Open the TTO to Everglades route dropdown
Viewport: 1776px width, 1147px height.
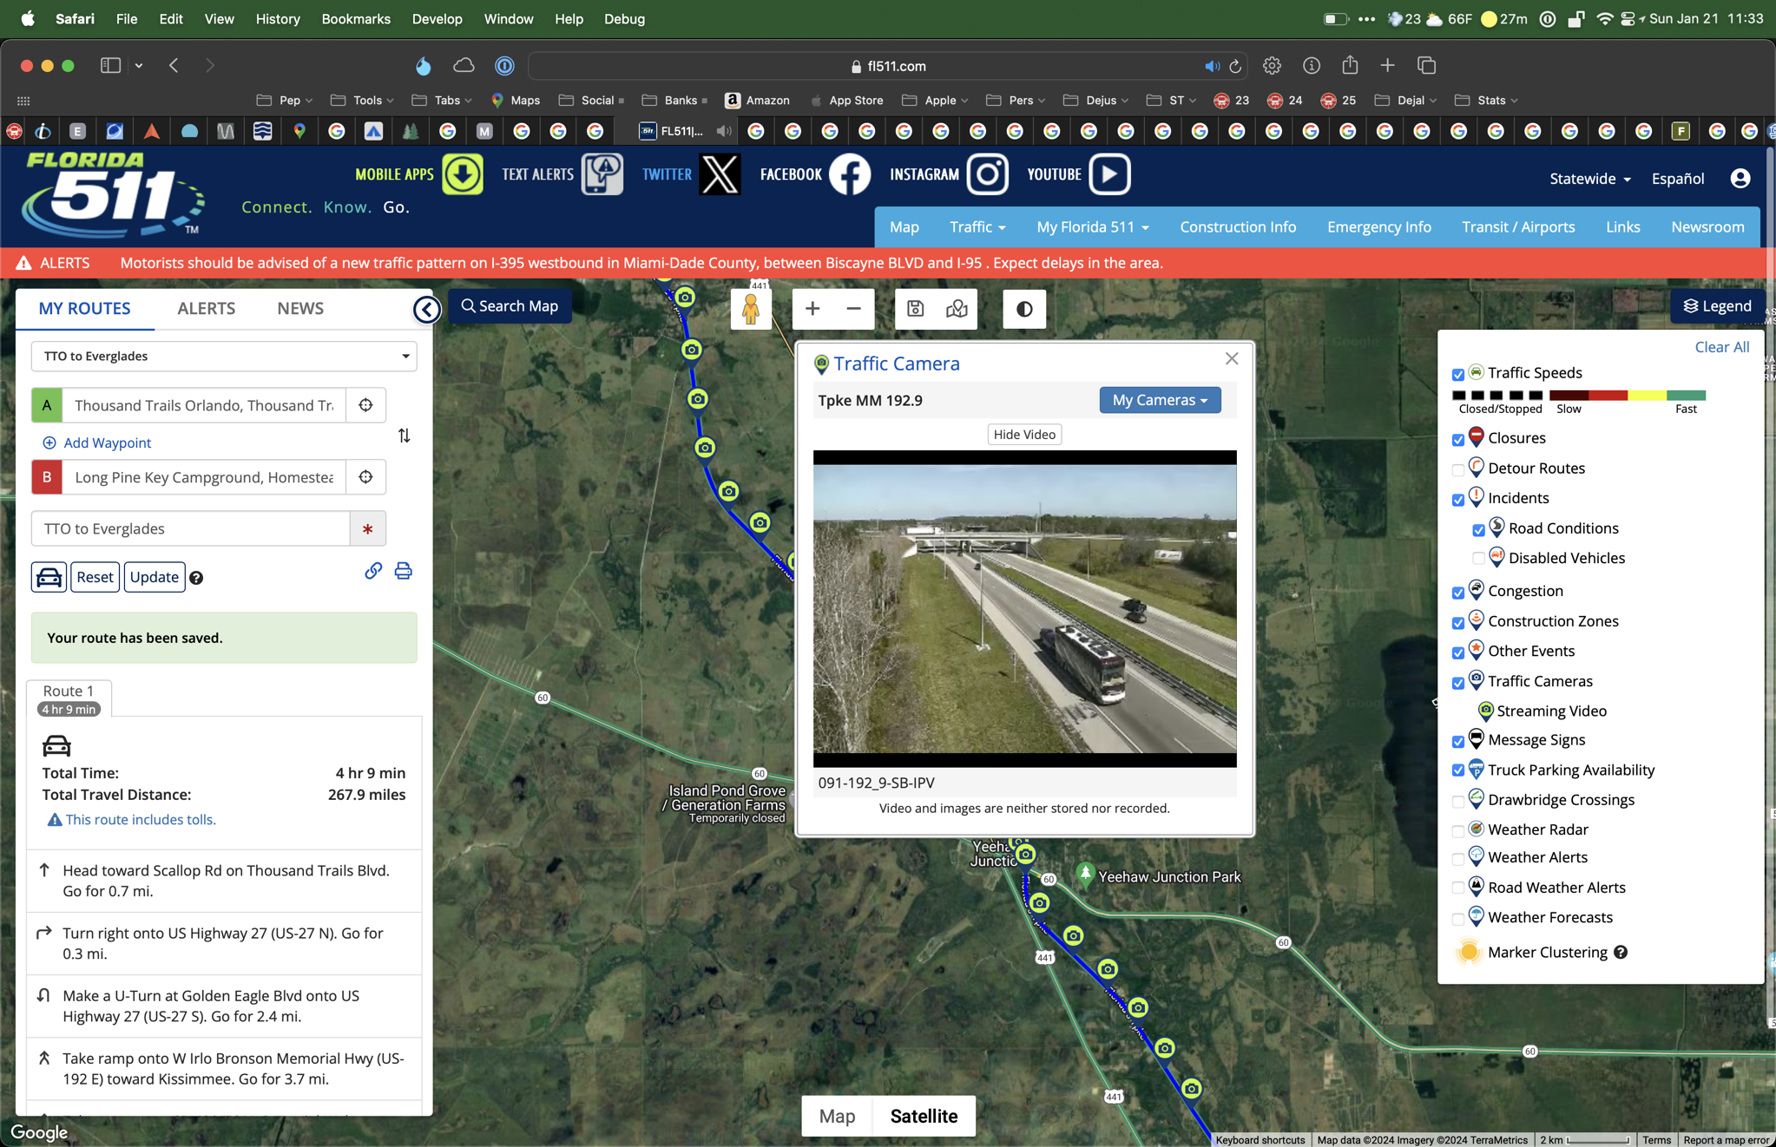(224, 357)
